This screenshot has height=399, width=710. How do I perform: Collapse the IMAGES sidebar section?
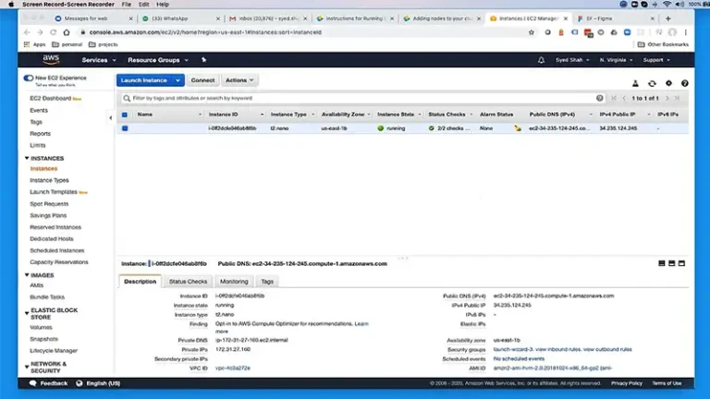[27, 274]
